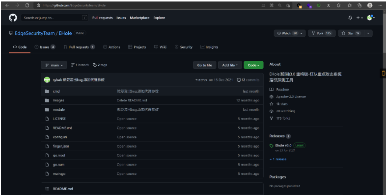View the 1 branch link

[80, 65]
